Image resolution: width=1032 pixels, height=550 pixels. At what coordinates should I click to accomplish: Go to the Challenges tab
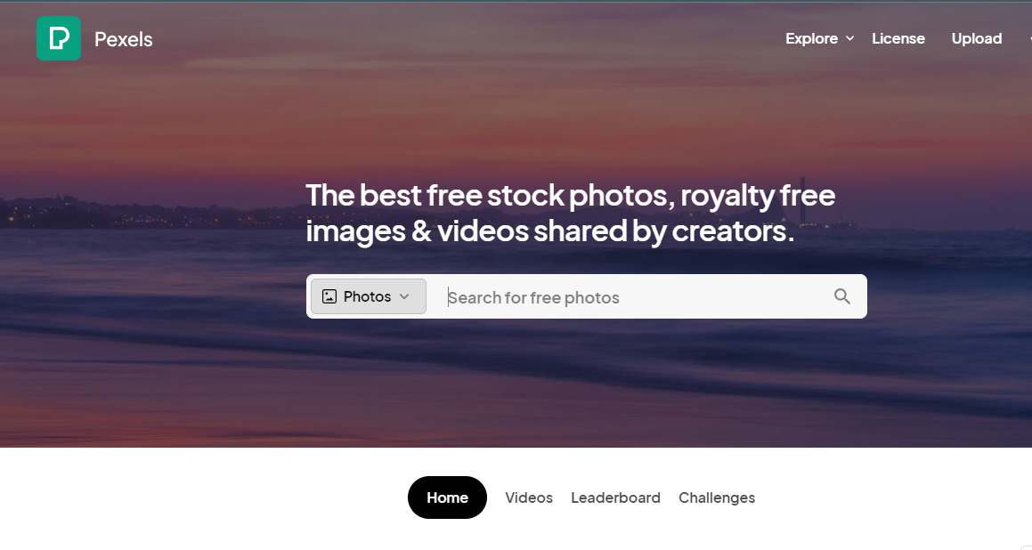point(717,498)
